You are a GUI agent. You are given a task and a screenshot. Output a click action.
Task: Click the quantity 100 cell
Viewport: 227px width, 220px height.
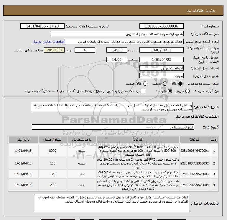pyautogui.click(x=52, y=163)
